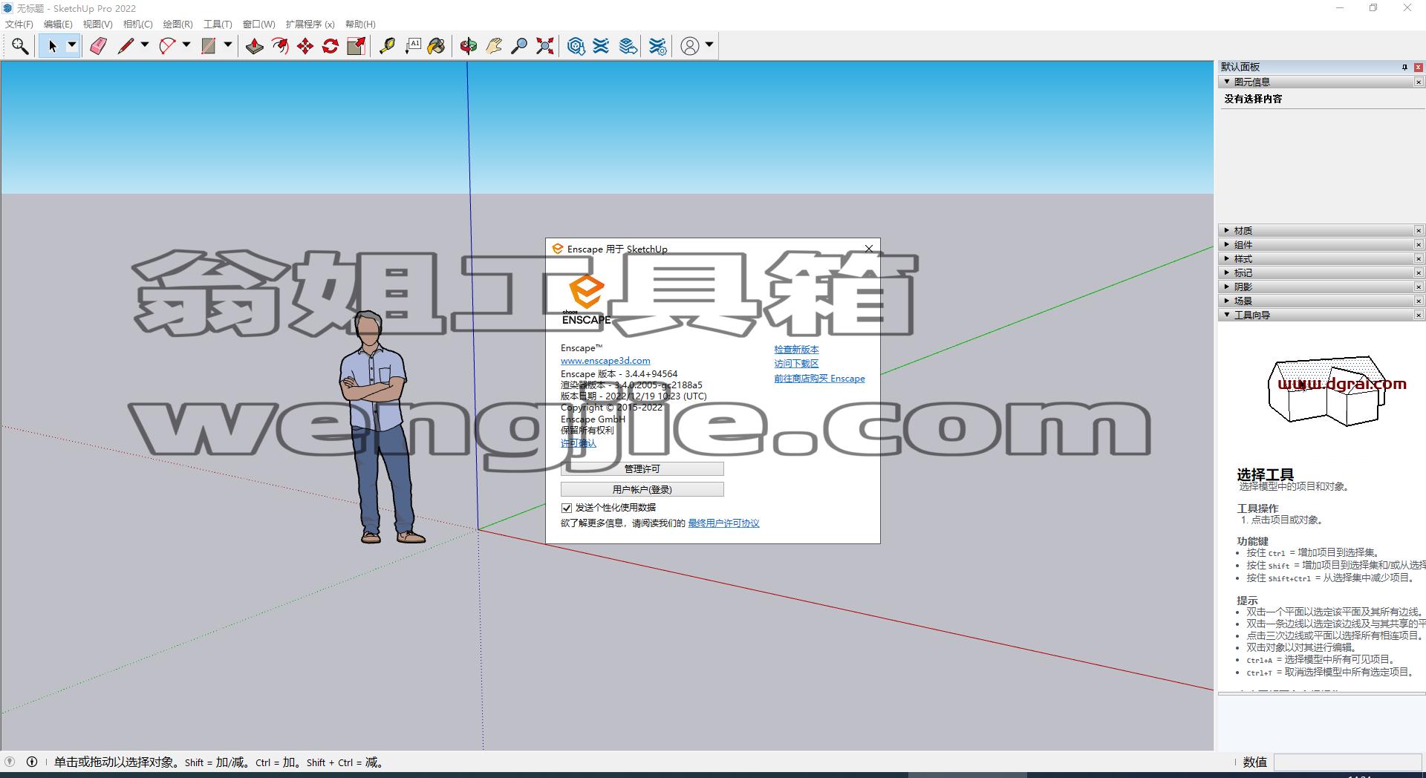Open the 相机(C) menu
1426x778 pixels.
(x=137, y=24)
